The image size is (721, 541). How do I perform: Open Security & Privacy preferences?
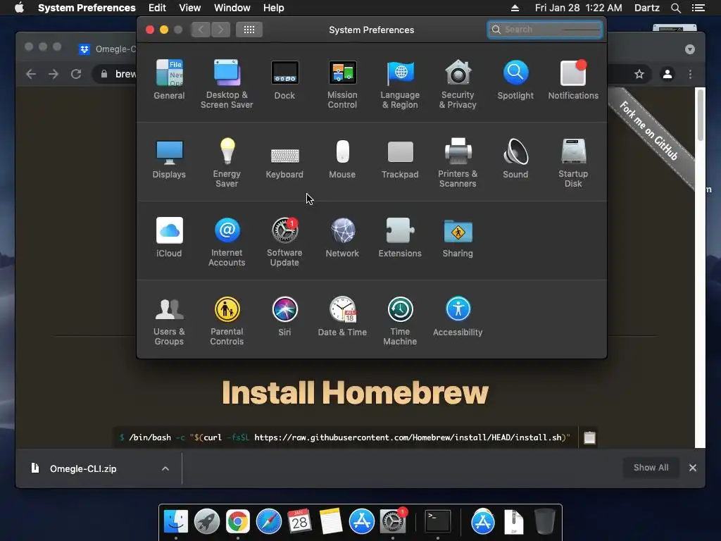tap(458, 85)
